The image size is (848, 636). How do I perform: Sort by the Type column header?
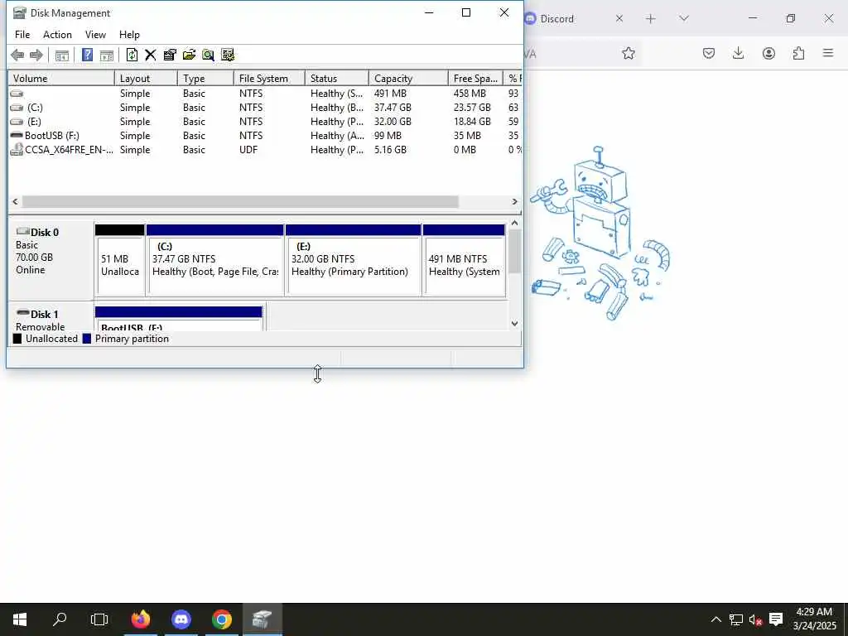click(205, 79)
